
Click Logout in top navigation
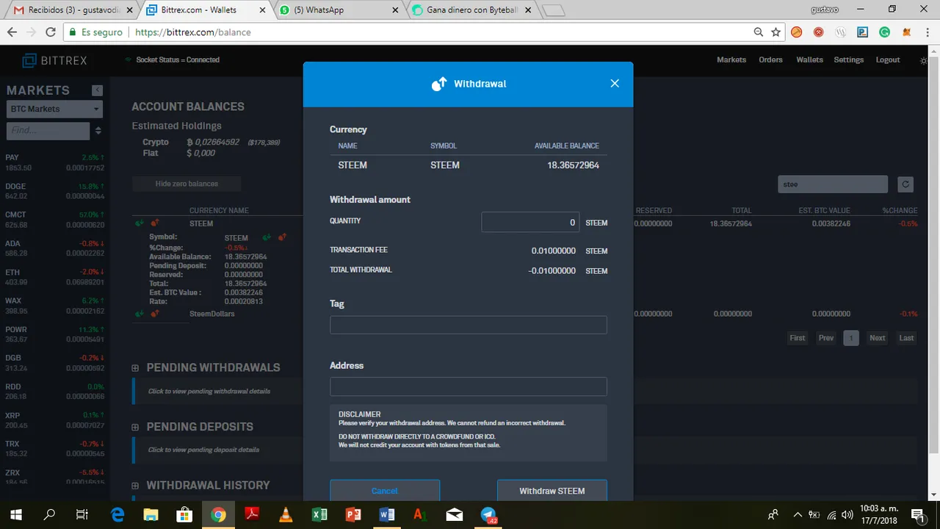pos(888,60)
